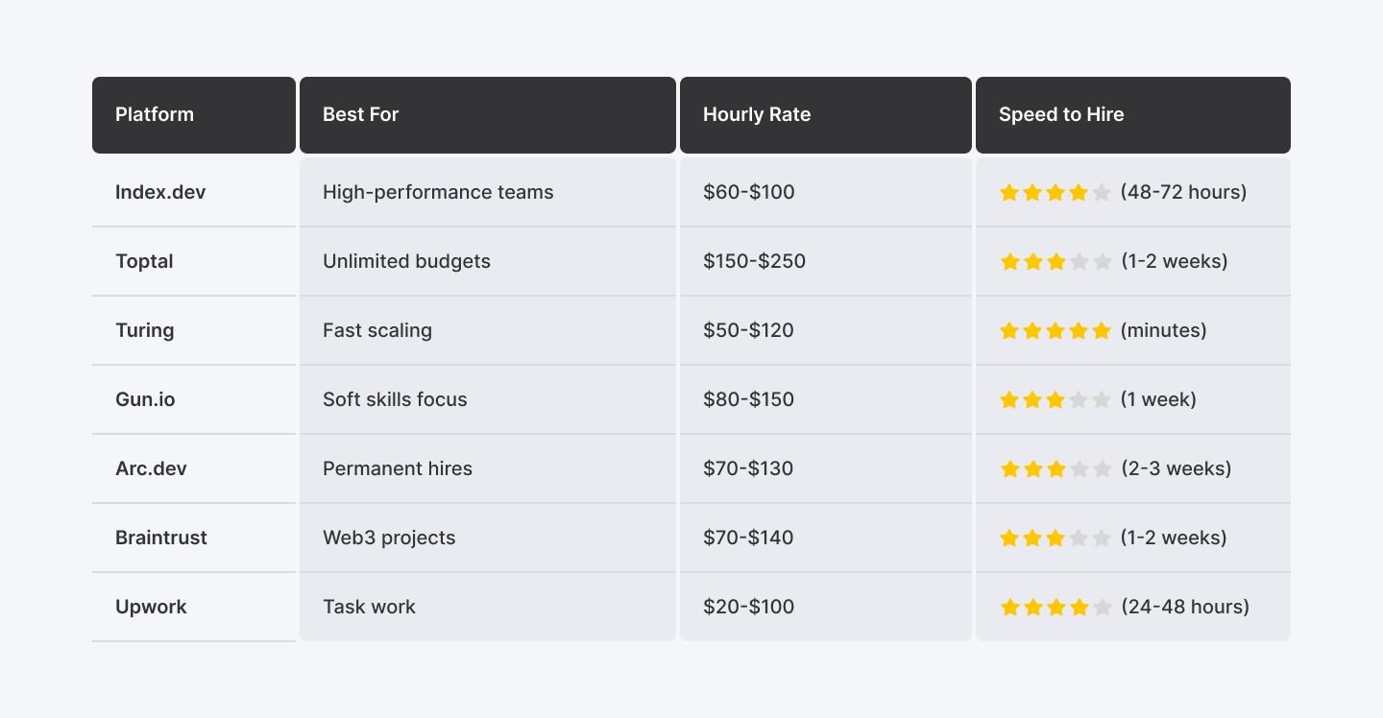Click the $150-$250 hourly rate cell
The image size is (1383, 718).
(754, 261)
